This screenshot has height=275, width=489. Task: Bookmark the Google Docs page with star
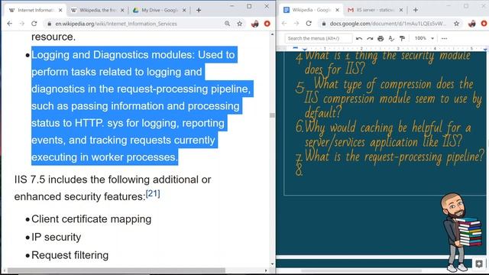click(457, 24)
